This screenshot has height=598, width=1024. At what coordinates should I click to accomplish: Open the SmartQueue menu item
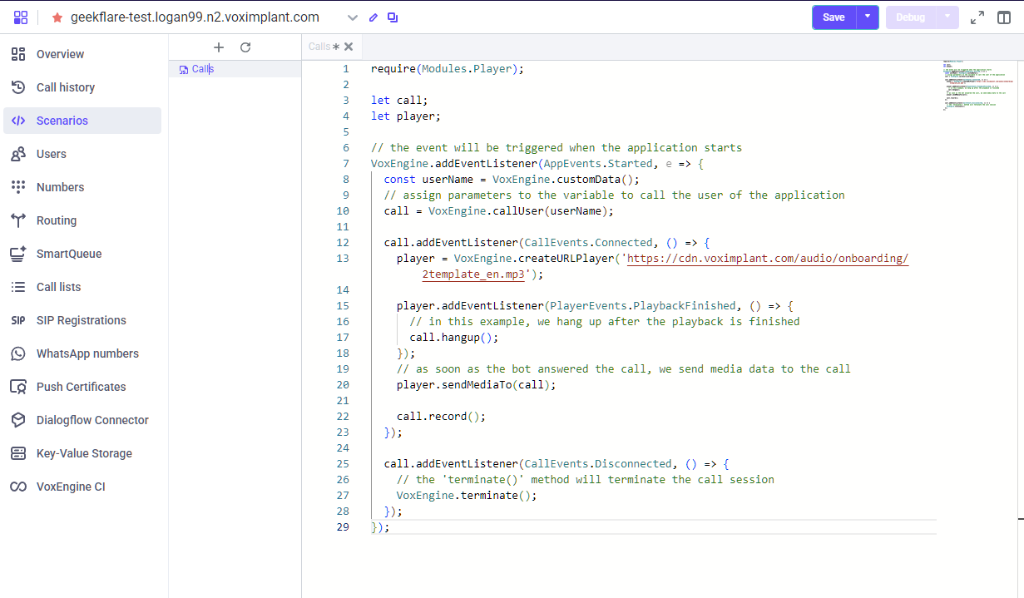click(68, 254)
